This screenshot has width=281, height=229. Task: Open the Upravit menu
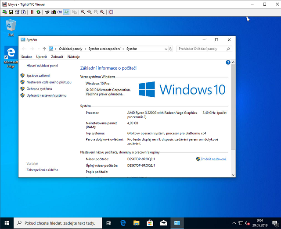[x=41, y=57]
